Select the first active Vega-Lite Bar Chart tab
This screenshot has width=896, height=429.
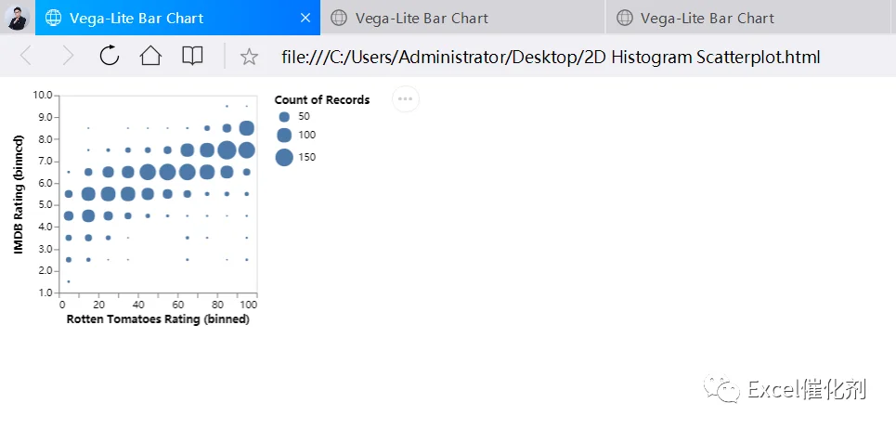click(177, 18)
